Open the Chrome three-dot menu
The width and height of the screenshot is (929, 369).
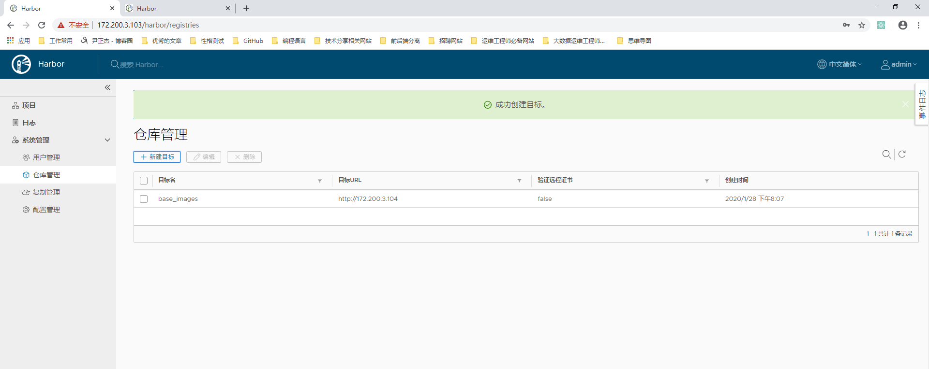[x=918, y=25]
